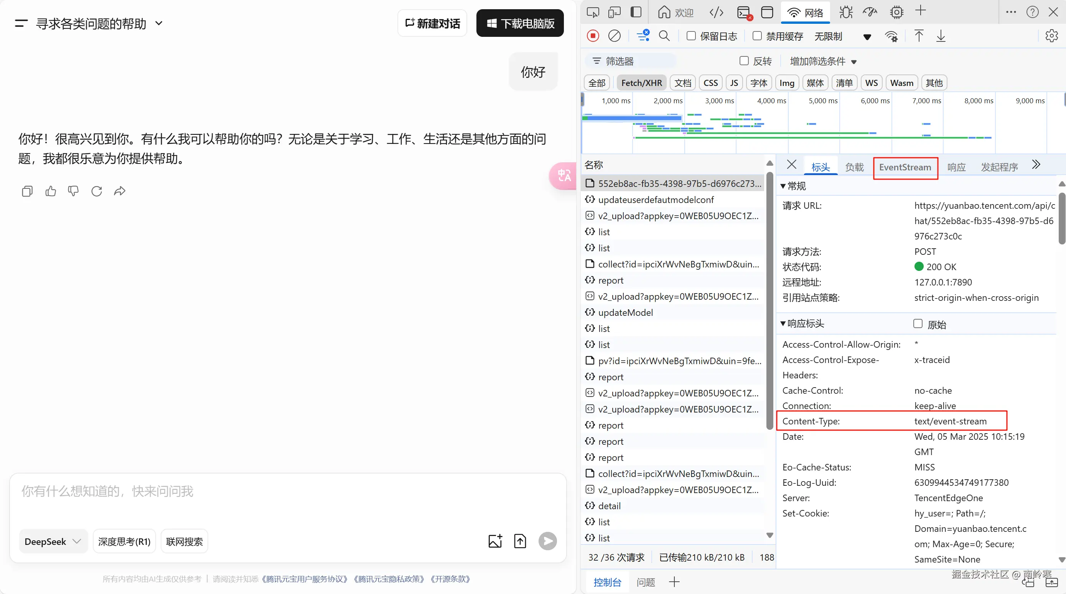Click the record network log button
This screenshot has height=594, width=1066.
(x=593, y=36)
